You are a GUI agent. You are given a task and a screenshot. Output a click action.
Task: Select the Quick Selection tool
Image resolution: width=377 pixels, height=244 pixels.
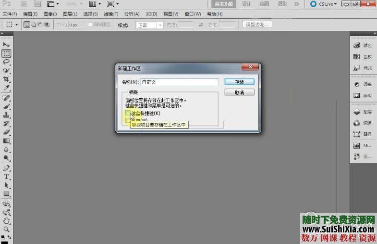click(x=6, y=71)
